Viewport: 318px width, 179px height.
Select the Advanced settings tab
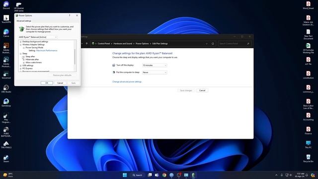(24, 21)
